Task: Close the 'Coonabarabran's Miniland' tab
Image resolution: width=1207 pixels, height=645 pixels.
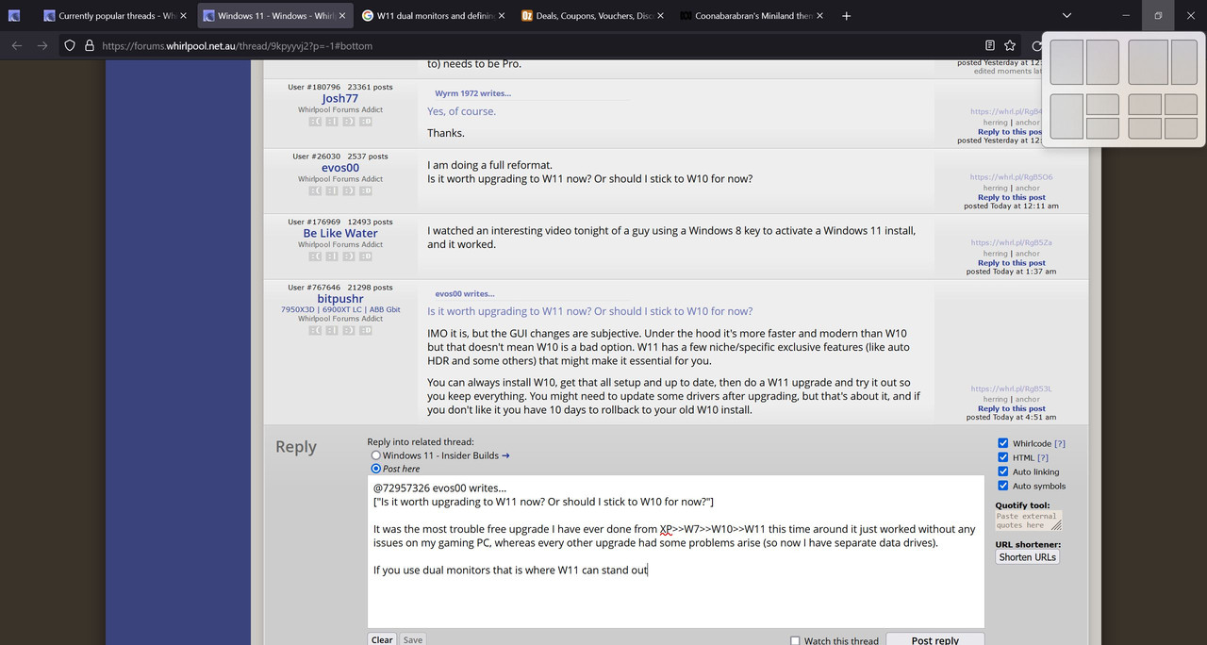Action: [819, 16]
